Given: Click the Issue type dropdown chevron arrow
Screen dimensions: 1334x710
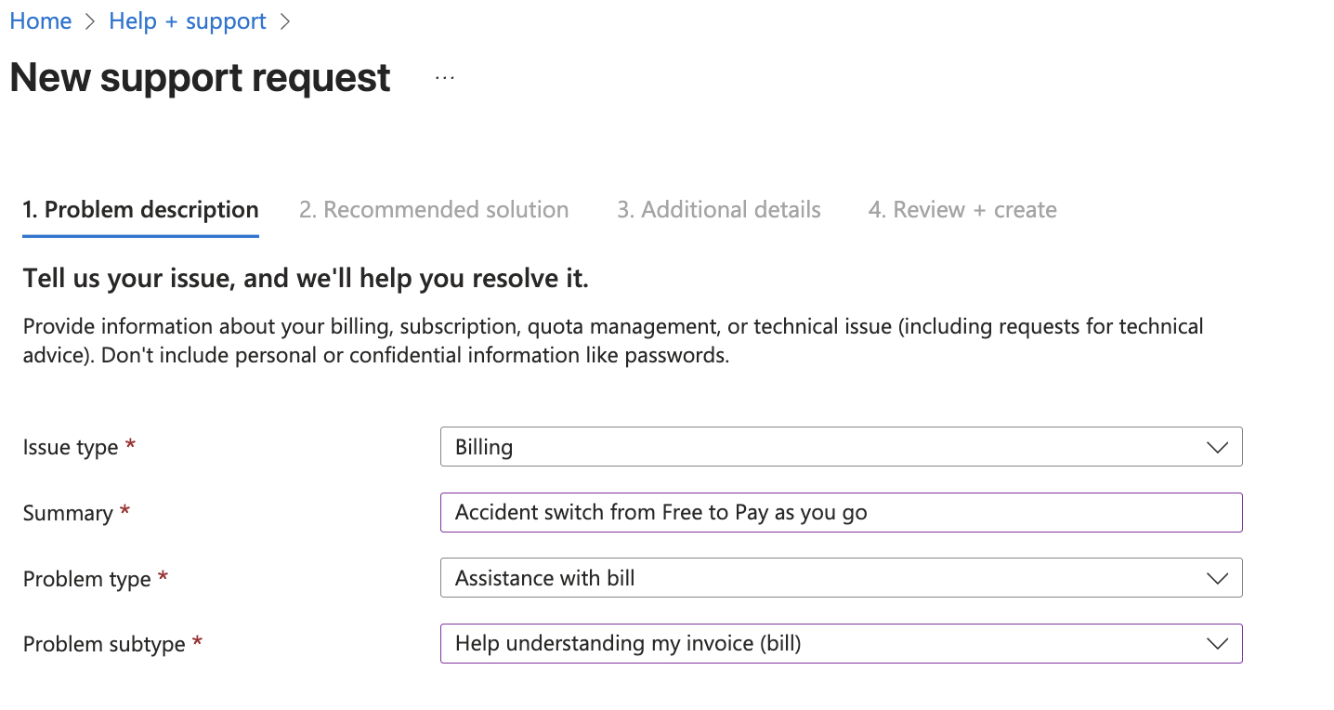Looking at the screenshot, I should [x=1216, y=447].
